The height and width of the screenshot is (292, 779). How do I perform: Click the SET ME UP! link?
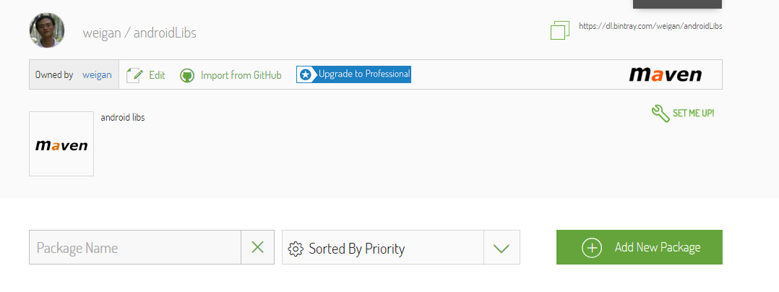[694, 113]
